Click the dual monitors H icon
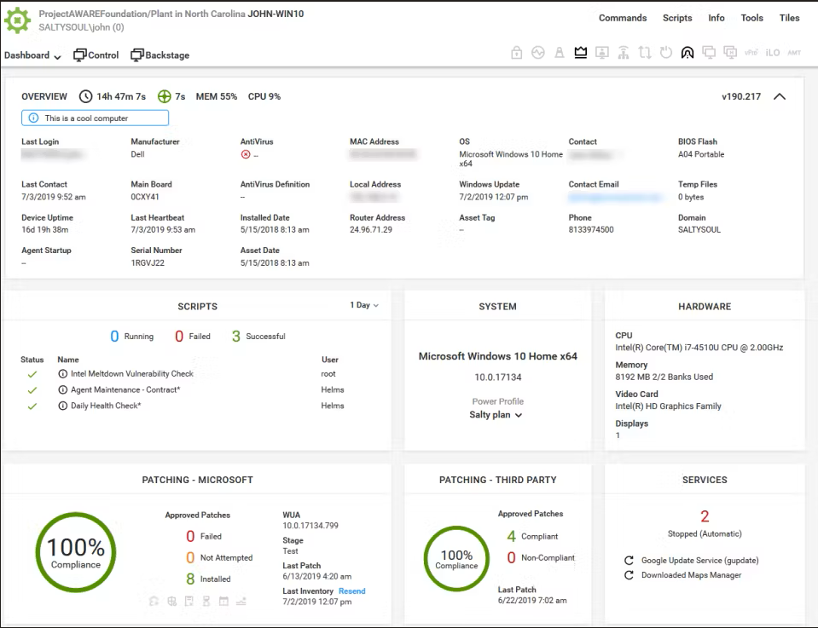This screenshot has width=818, height=628. point(730,53)
